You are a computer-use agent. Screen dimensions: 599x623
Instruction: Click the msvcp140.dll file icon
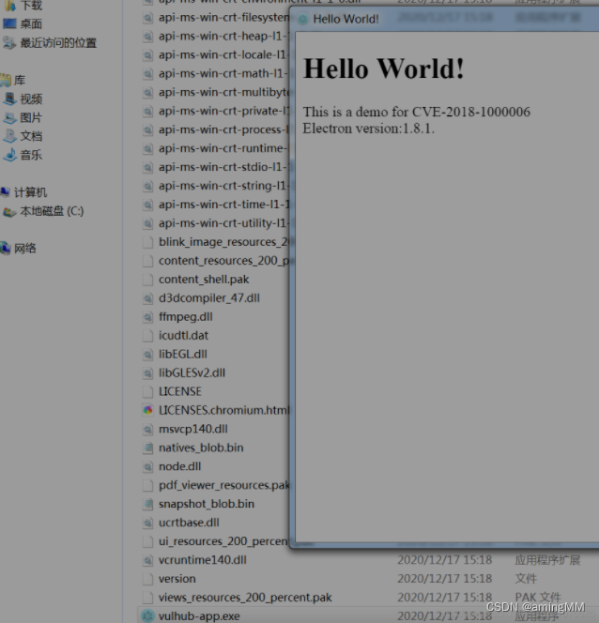[x=147, y=429]
